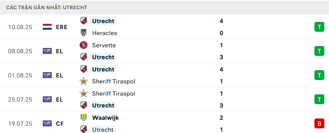Open Waalwijk team link
329x133 pixels.
(105, 117)
